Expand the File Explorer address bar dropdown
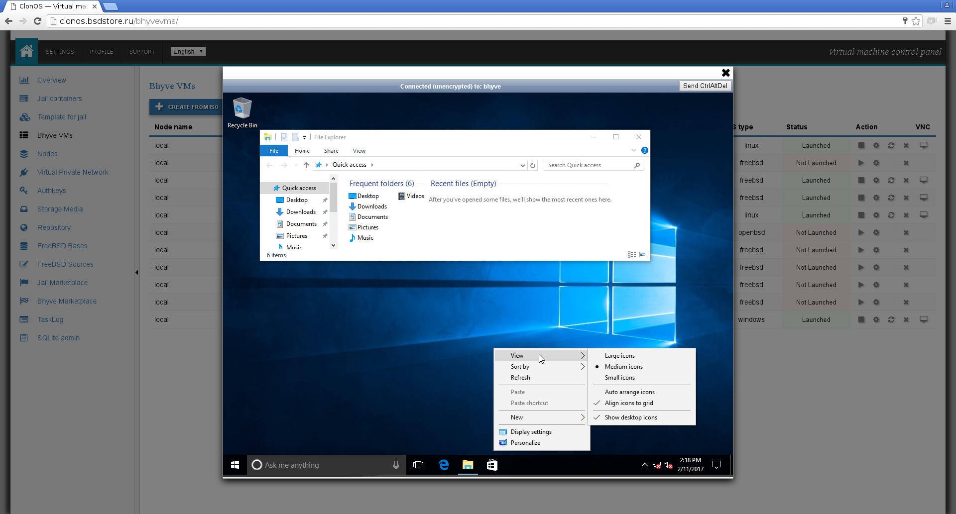This screenshot has width=956, height=514. 522,165
